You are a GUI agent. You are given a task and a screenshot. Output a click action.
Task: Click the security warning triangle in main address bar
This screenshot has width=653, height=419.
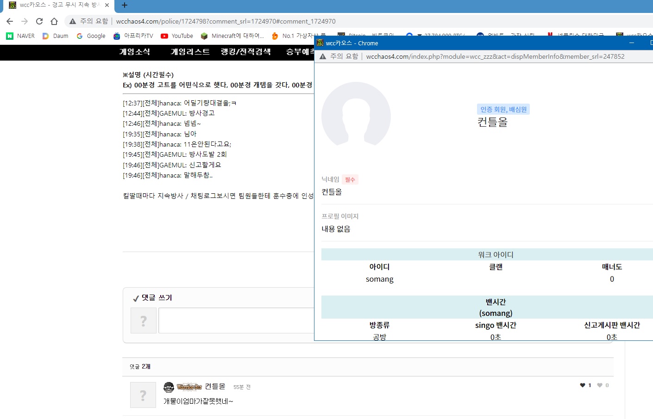click(x=73, y=21)
